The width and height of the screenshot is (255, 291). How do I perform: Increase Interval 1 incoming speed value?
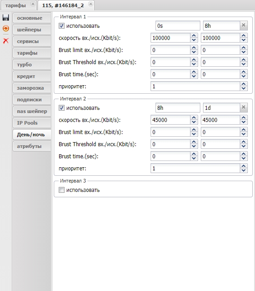(x=194, y=35)
